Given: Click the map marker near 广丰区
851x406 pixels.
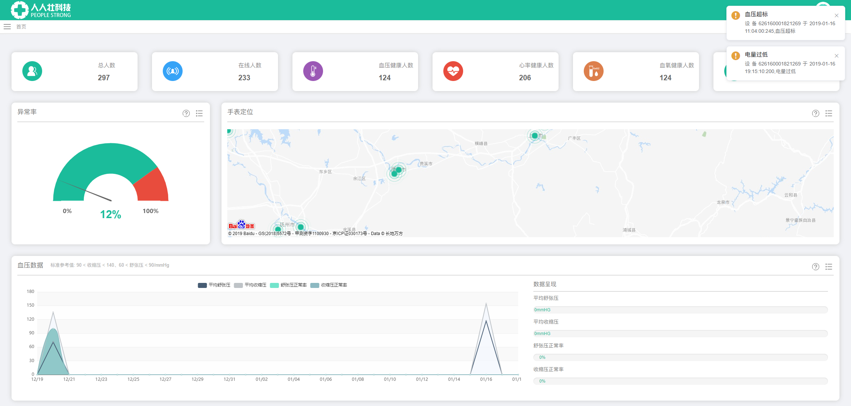Looking at the screenshot, I should 535,136.
